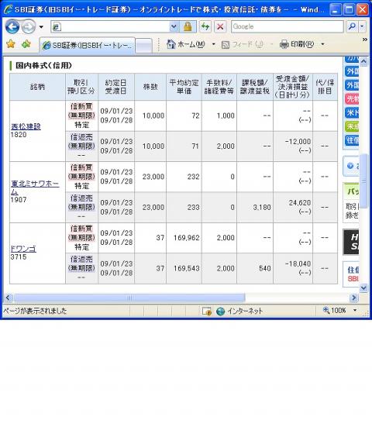Viewport: 372px width, 427px height.
Task: Expand the Home button dropdown arrow
Action: click(x=213, y=44)
